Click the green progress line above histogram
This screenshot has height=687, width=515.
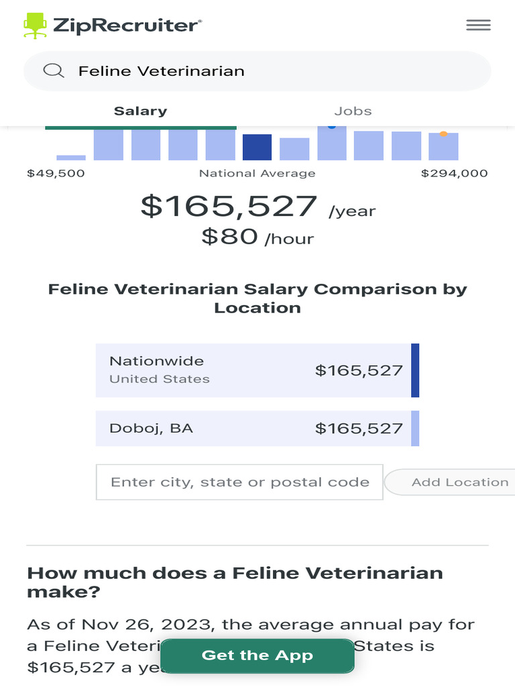[x=141, y=127]
